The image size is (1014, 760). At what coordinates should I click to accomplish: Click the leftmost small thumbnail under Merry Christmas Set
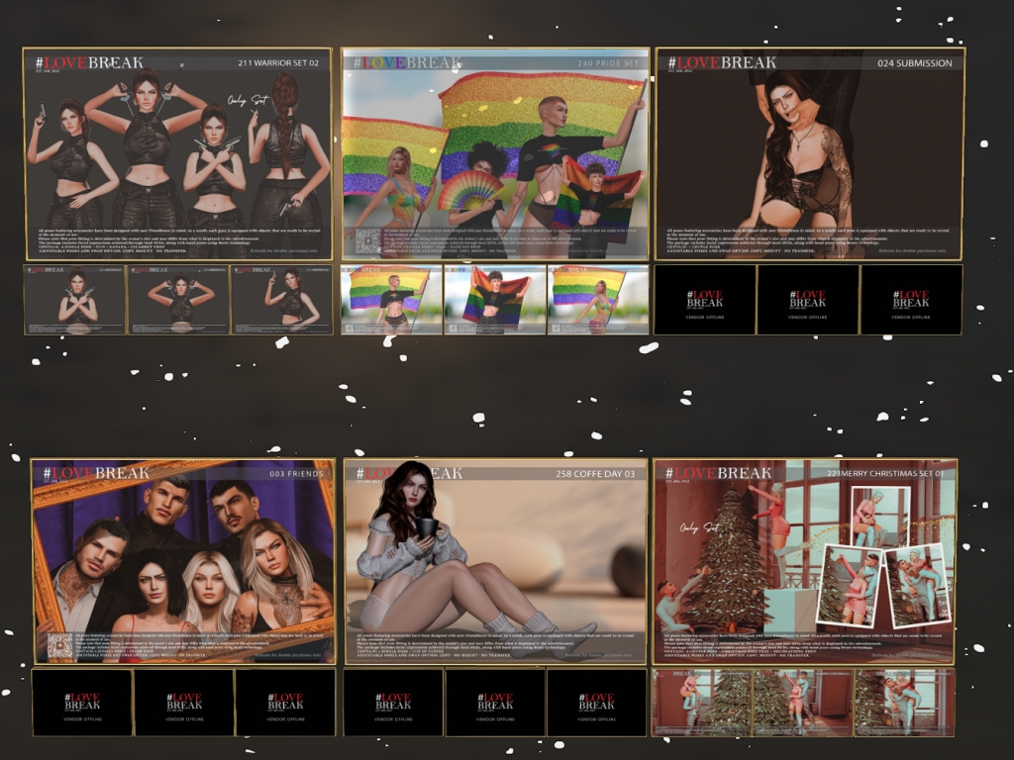(x=702, y=702)
